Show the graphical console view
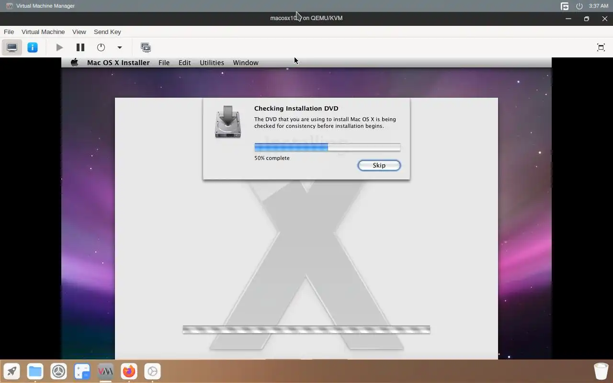The width and height of the screenshot is (613, 383). 12,47
